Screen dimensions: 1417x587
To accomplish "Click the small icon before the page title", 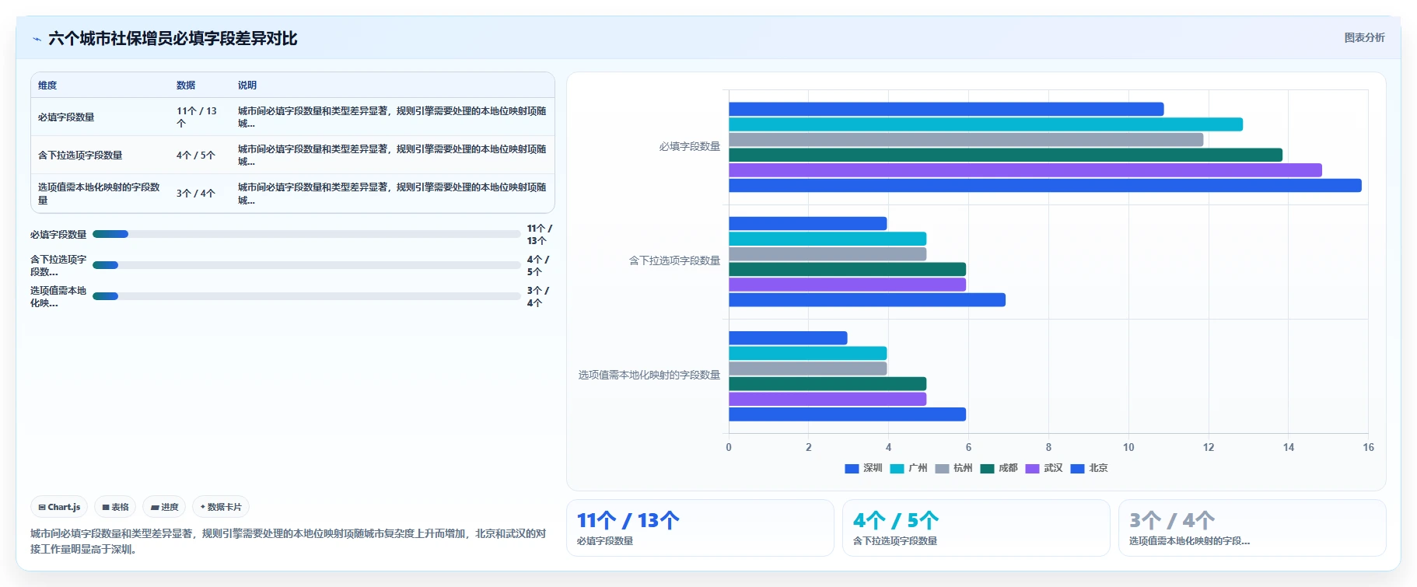I will pyautogui.click(x=37, y=39).
